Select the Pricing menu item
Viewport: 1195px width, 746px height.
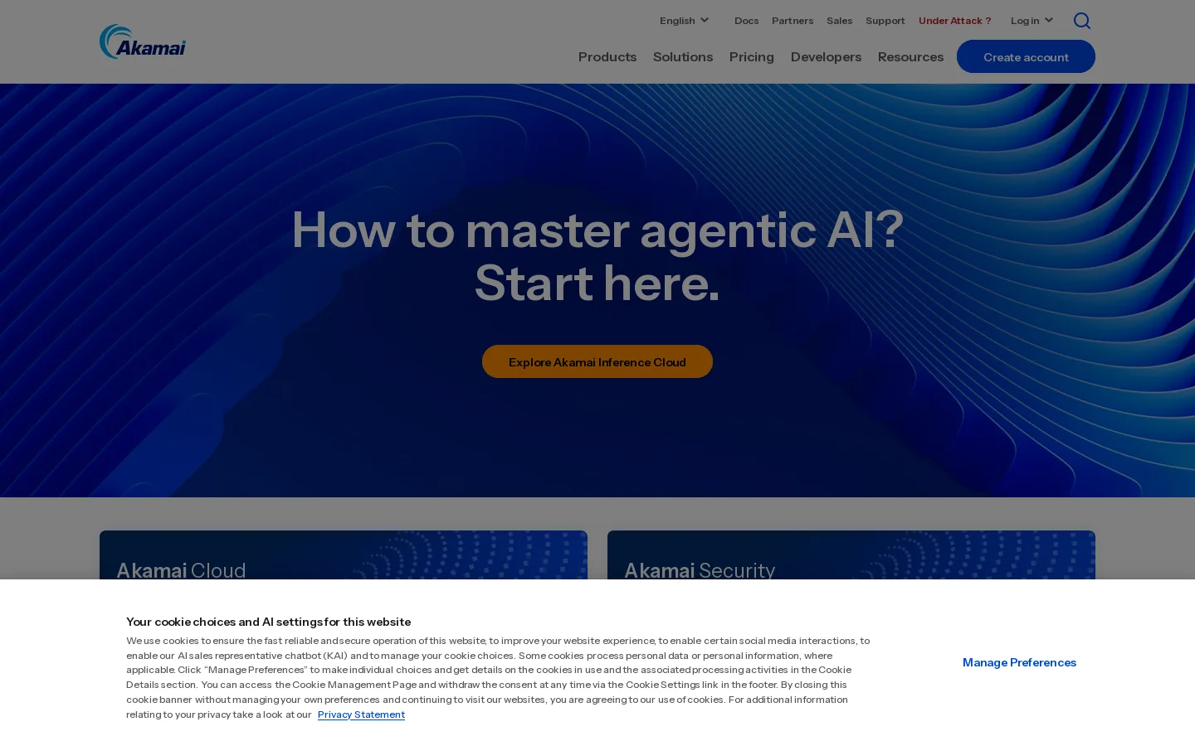pyautogui.click(x=752, y=56)
